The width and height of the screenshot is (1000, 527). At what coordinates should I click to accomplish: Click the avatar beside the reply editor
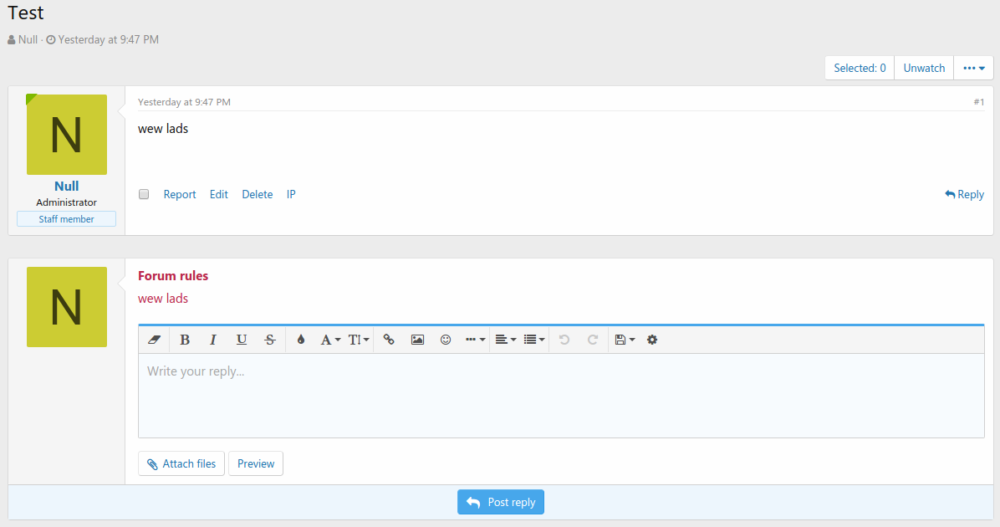66,307
